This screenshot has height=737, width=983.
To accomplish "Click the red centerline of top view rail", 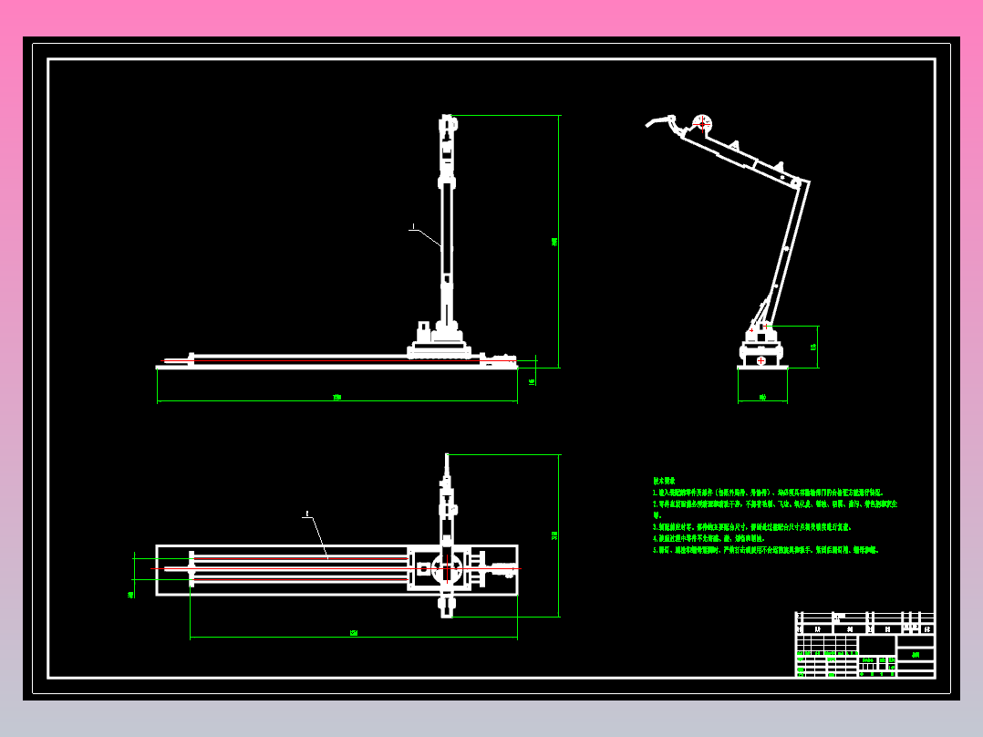I will [x=336, y=569].
